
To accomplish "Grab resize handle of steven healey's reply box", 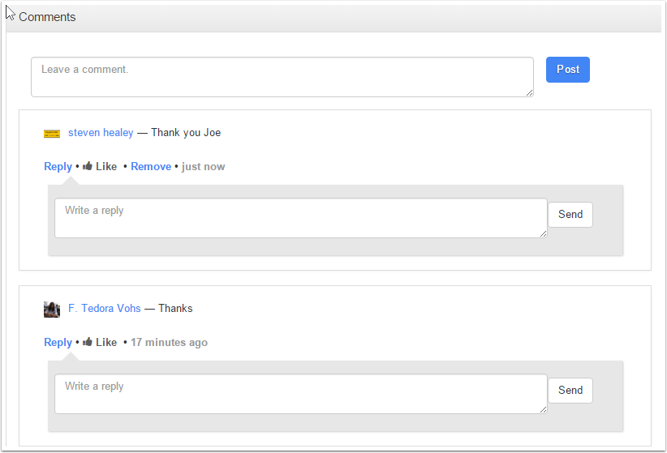I will pyautogui.click(x=544, y=234).
